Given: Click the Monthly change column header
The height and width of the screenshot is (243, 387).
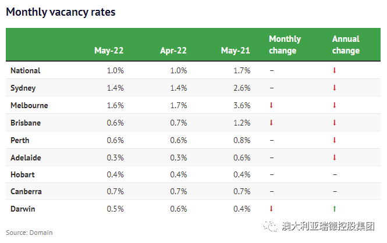Looking at the screenshot, I should point(285,45).
